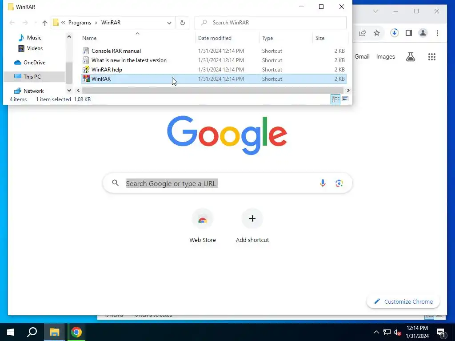This screenshot has height=341, width=455.
Task: Expand the address bar history dropdown
Action: click(169, 23)
